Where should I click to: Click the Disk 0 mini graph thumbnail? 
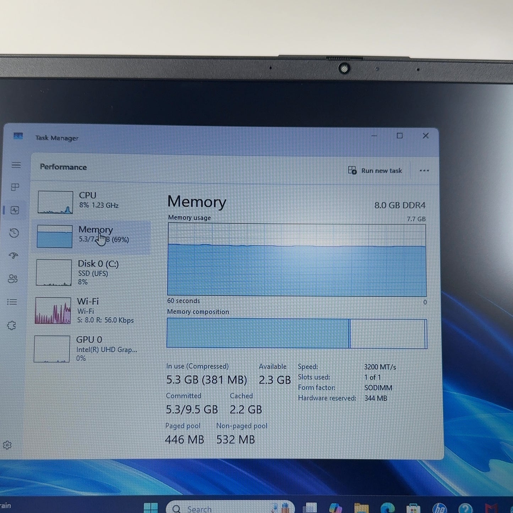click(x=54, y=273)
